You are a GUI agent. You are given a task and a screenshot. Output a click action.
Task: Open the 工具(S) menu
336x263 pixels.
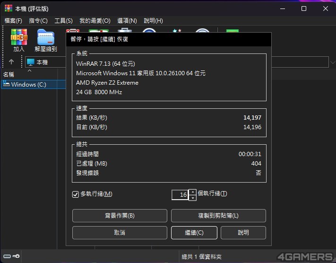click(63, 21)
